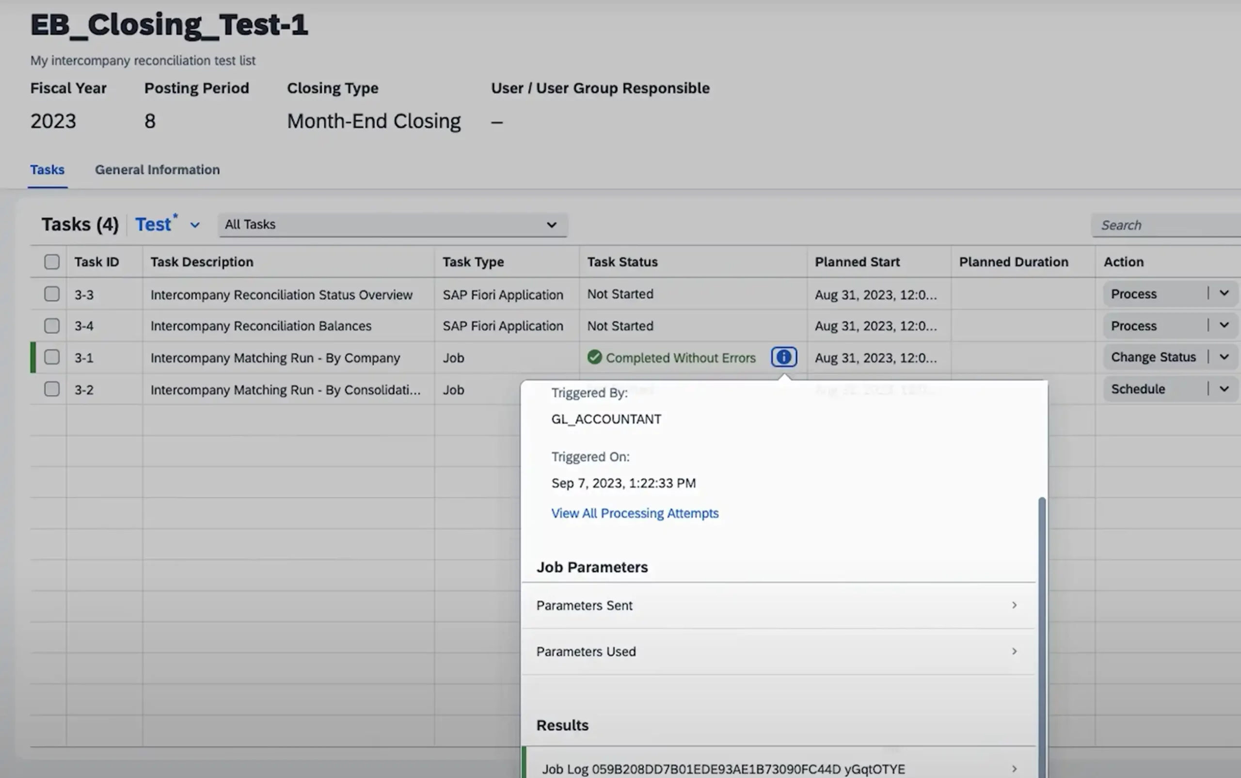The height and width of the screenshot is (778, 1241).
Task: Click Task Description column header
Action: tap(202, 262)
